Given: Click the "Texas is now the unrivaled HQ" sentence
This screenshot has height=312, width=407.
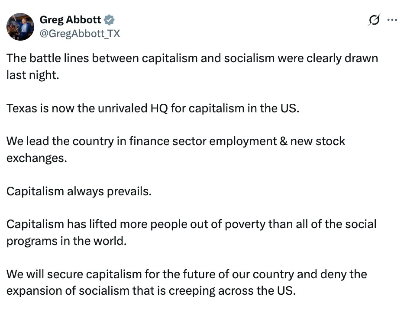Looking at the screenshot, I should coord(152,108).
